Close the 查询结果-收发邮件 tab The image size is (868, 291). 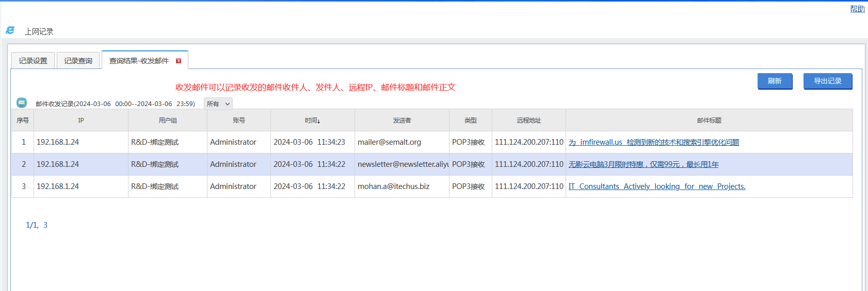point(179,61)
